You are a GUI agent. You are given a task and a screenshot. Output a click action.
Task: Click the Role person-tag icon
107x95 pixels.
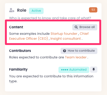[12, 10]
